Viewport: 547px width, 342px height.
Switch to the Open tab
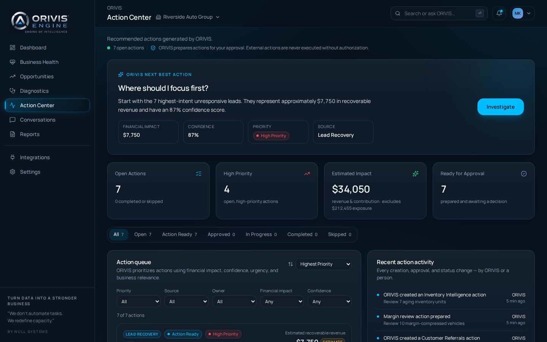tap(143, 234)
